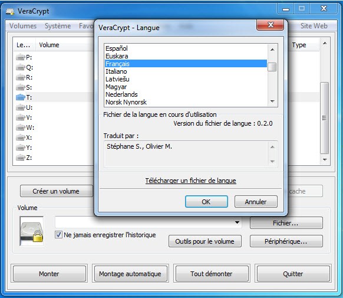343x298 pixels.
Task: Click the Fichier… button
Action: point(286,223)
